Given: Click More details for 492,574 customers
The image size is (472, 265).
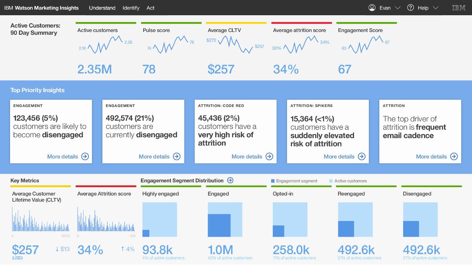Looking at the screenshot, I should [x=154, y=156].
